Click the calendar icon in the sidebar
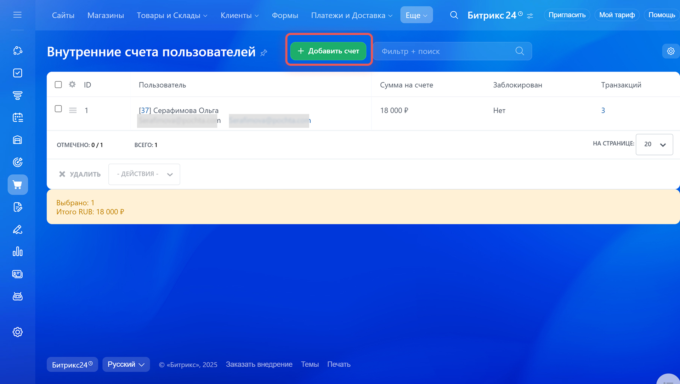The image size is (680, 384). pyautogui.click(x=18, y=117)
